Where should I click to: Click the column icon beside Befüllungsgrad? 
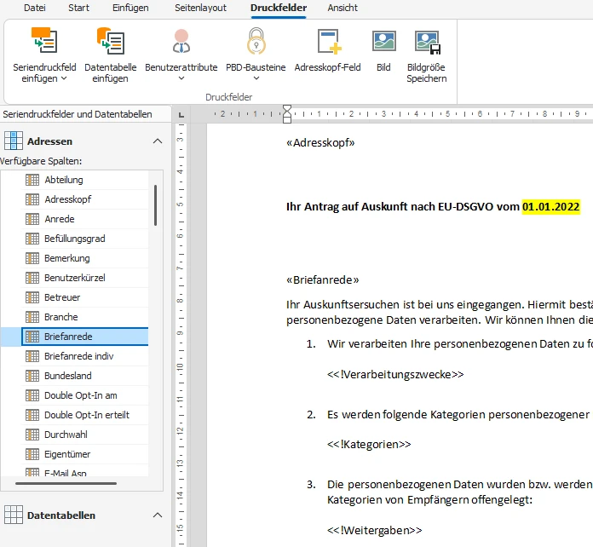coord(32,239)
